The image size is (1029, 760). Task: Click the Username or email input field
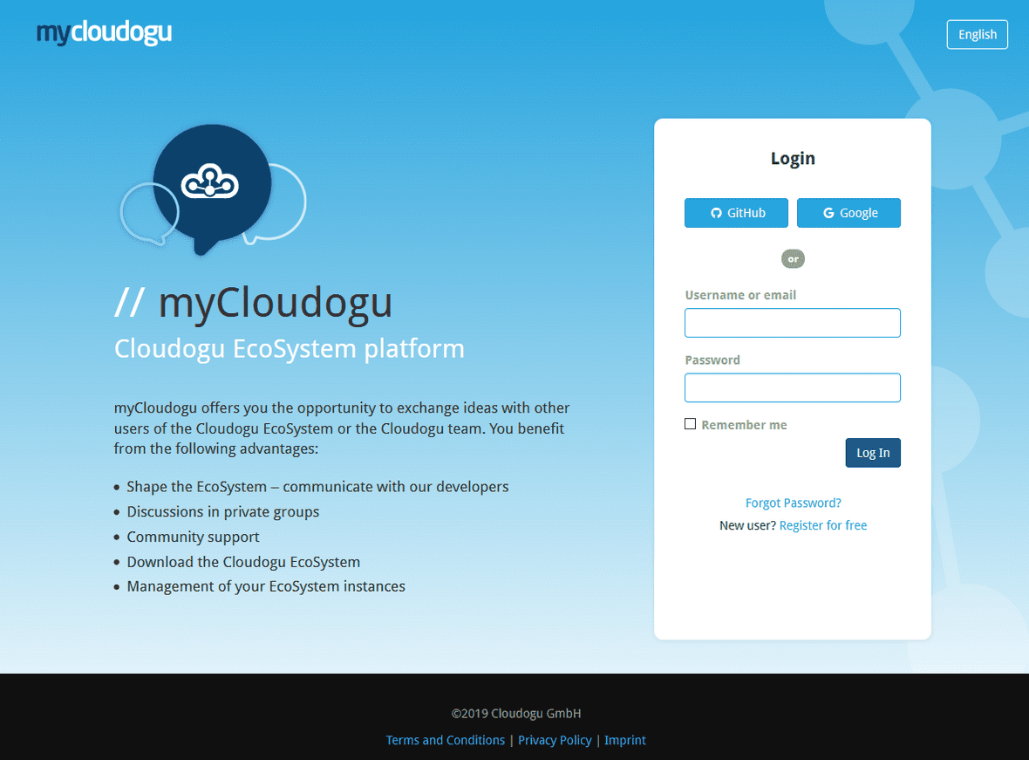[792, 322]
